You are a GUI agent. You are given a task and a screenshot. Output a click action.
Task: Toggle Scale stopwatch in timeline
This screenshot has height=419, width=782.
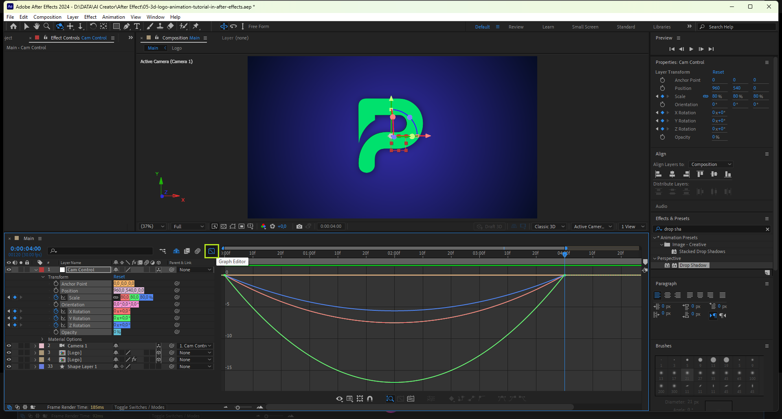tap(56, 298)
